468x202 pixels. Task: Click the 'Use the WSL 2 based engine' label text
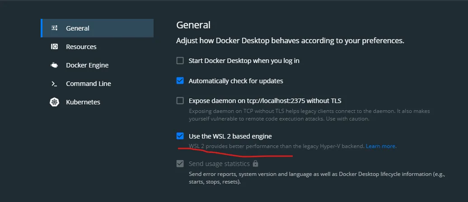pos(230,136)
